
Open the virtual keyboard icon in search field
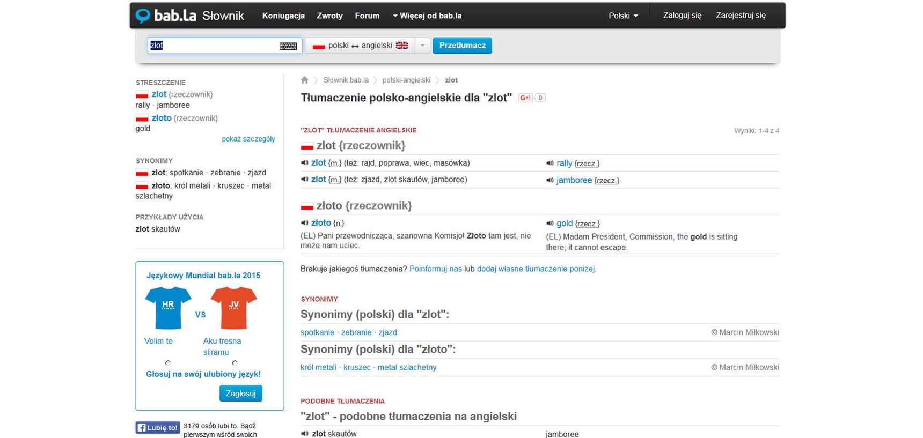pos(288,46)
